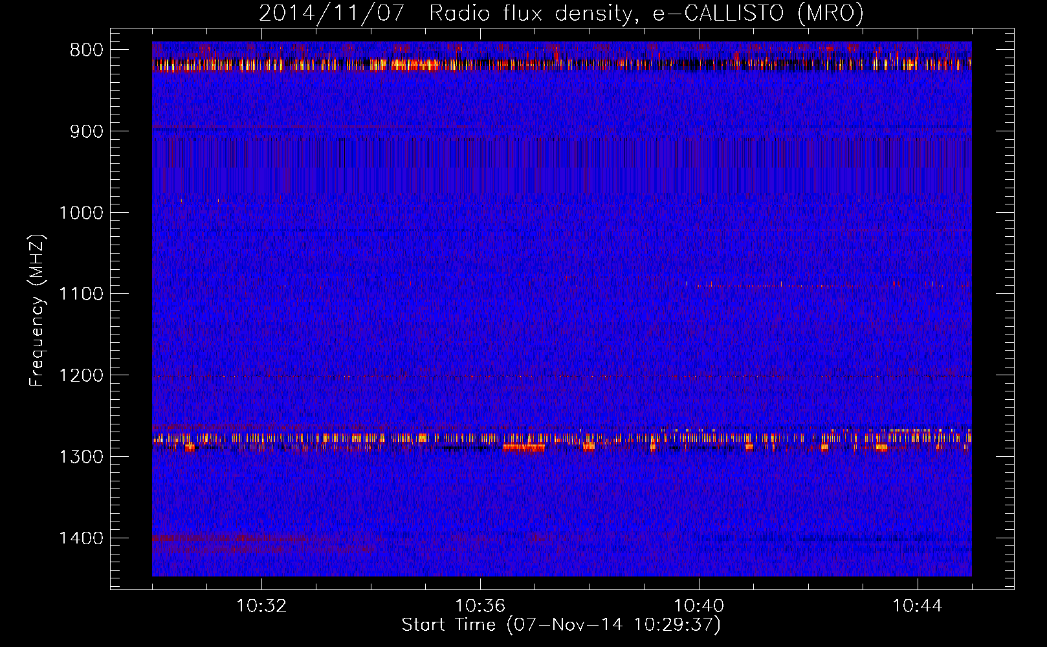Click the 'Frequency (MHZ)' y-axis title

38,311
